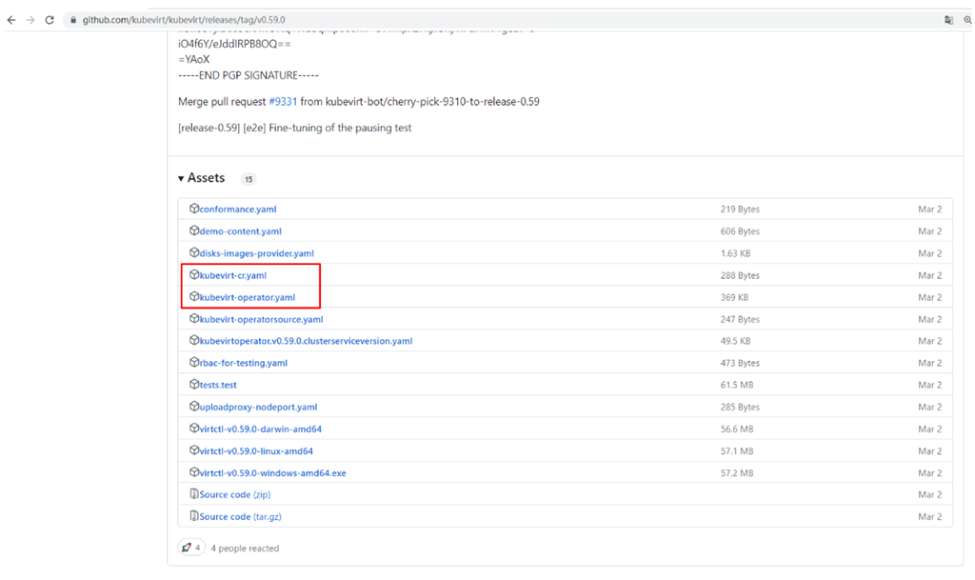
Task: Download kubevirt-operator.yaml asset
Action: tap(248, 298)
